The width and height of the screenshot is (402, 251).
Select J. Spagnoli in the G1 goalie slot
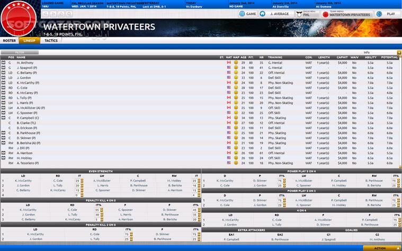click(328, 239)
